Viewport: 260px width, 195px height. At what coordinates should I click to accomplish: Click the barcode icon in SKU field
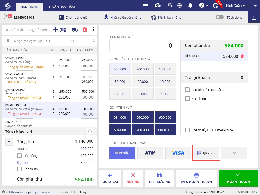(8, 41)
